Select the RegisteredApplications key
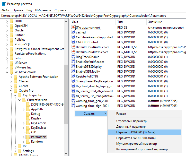186x156 pixels. (30, 54)
